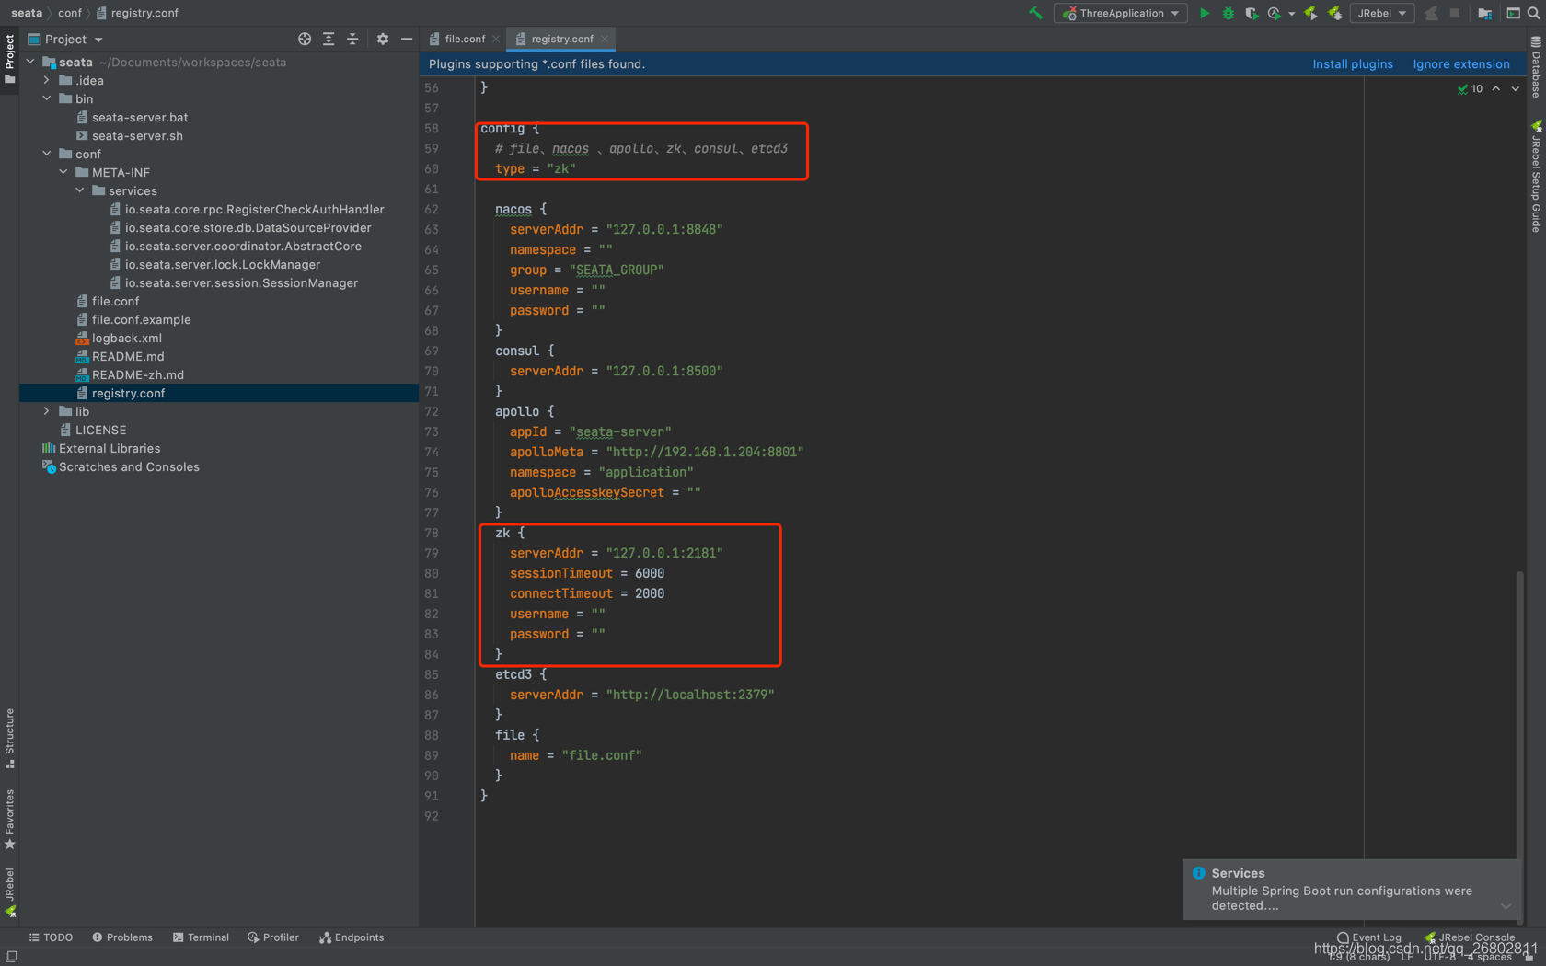
Task: Expand the .idea folder
Action: pyautogui.click(x=47, y=80)
